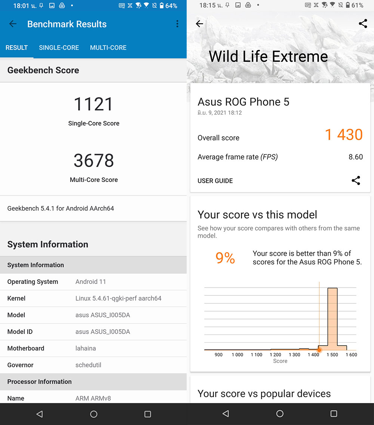The width and height of the screenshot is (374, 425).
Task: Tap the orange score marker on the histogram
Action: click(x=319, y=350)
